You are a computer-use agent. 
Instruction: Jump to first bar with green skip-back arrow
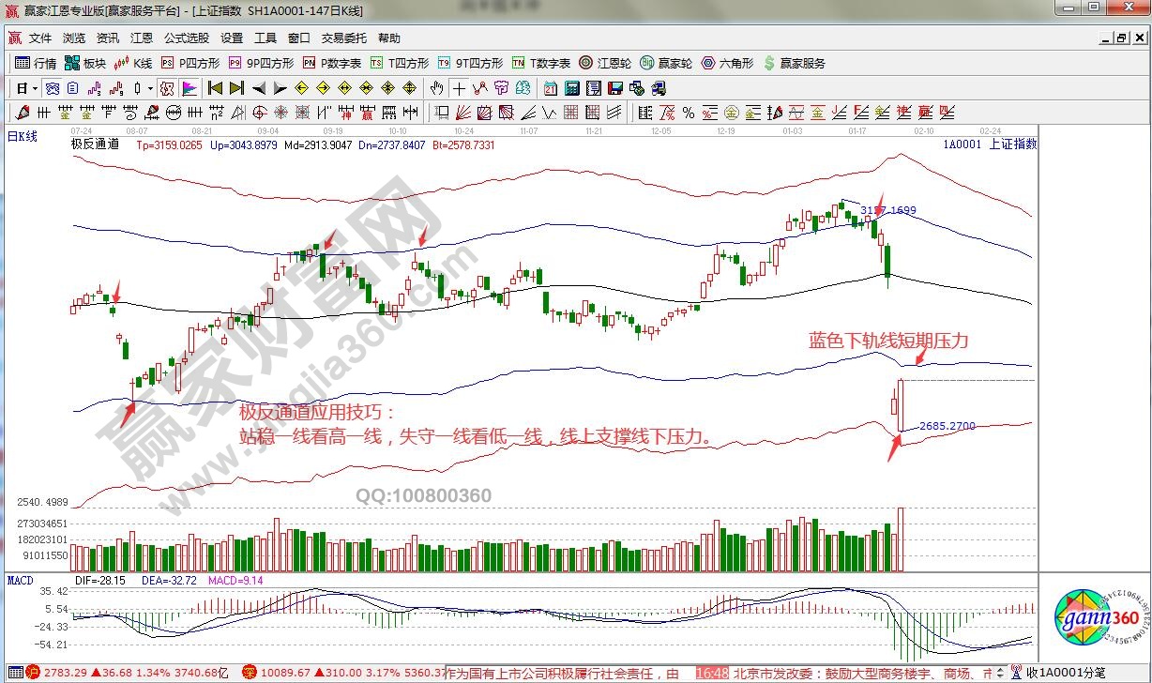(215, 88)
